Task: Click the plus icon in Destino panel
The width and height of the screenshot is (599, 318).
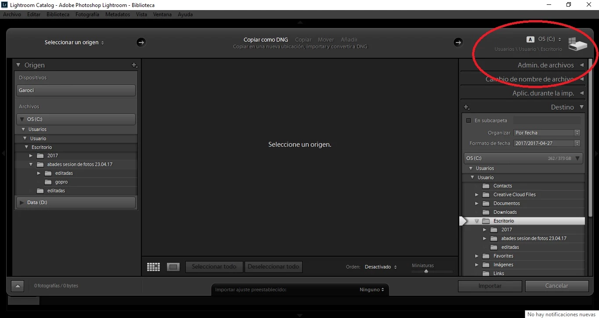Action: [466, 107]
